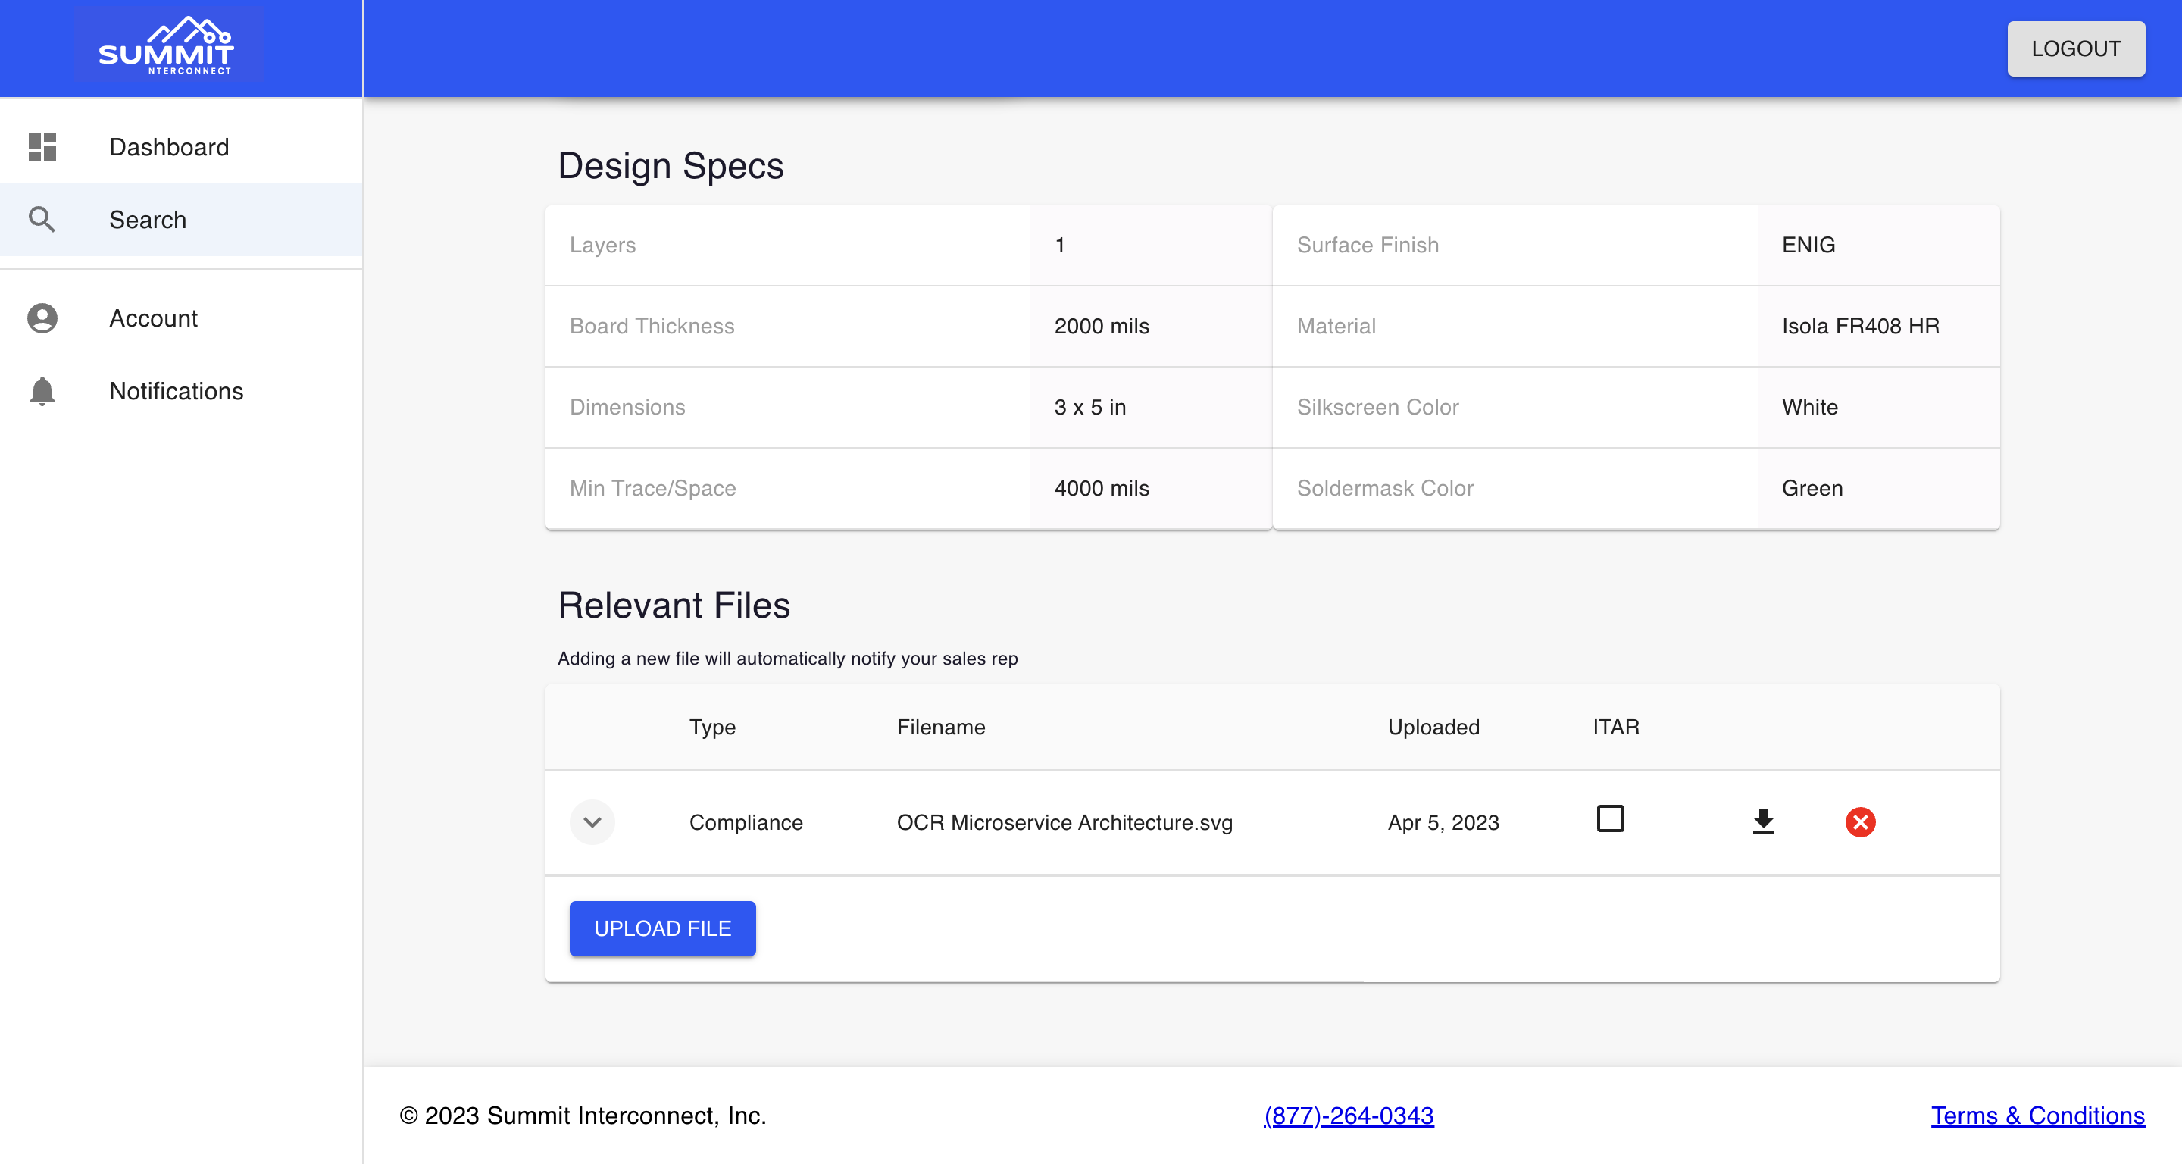Click the Dashboard grid icon
Image resolution: width=2182 pixels, height=1164 pixels.
tap(42, 146)
